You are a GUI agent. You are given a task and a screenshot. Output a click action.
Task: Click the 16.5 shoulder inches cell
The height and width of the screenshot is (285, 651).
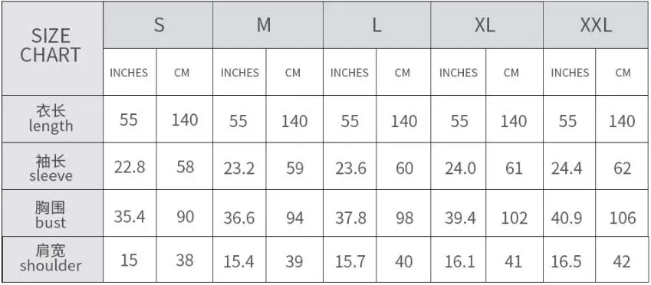click(569, 261)
